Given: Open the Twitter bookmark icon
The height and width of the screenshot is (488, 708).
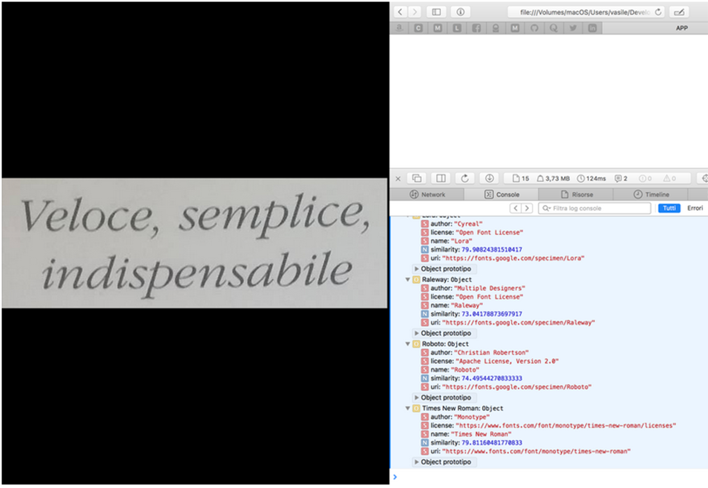Looking at the screenshot, I should (x=573, y=28).
